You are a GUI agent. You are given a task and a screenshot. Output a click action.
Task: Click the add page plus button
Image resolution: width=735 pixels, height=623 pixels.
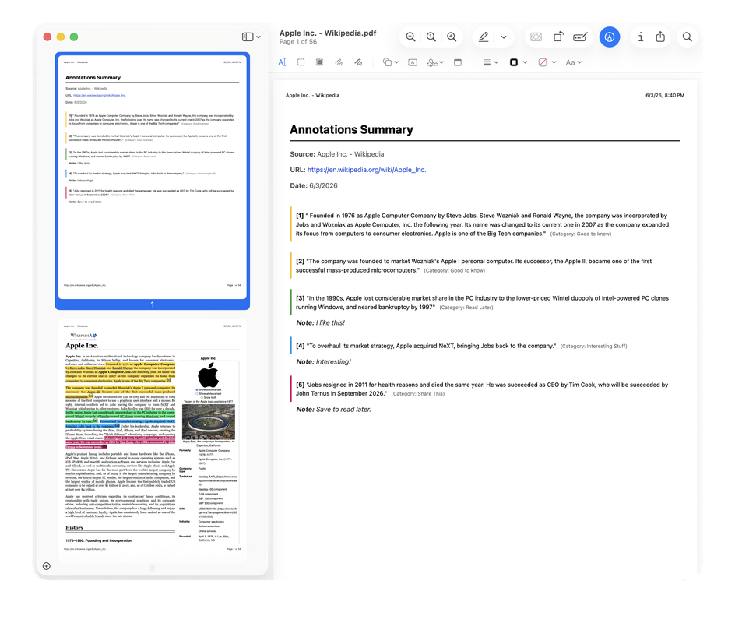(47, 566)
